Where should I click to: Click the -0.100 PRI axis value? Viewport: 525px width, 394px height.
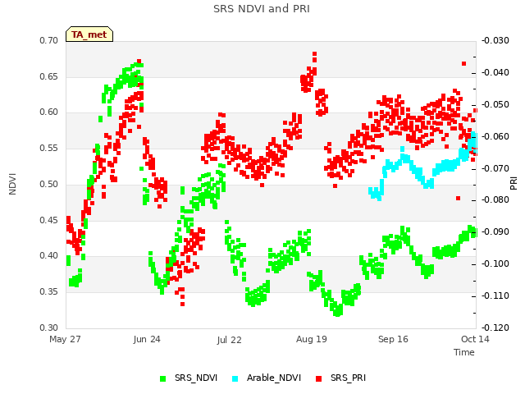click(x=495, y=264)
